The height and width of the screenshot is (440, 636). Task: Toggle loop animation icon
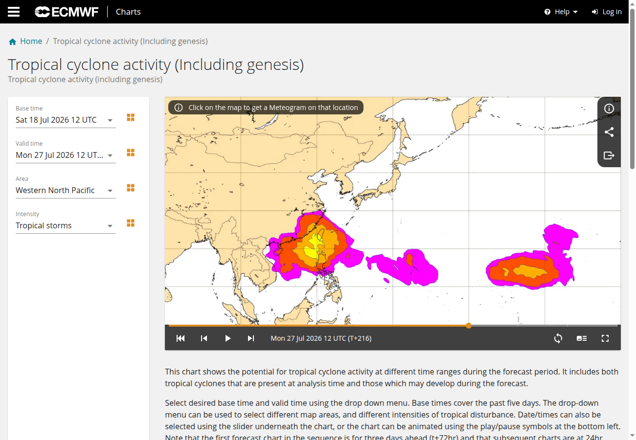[558, 338]
